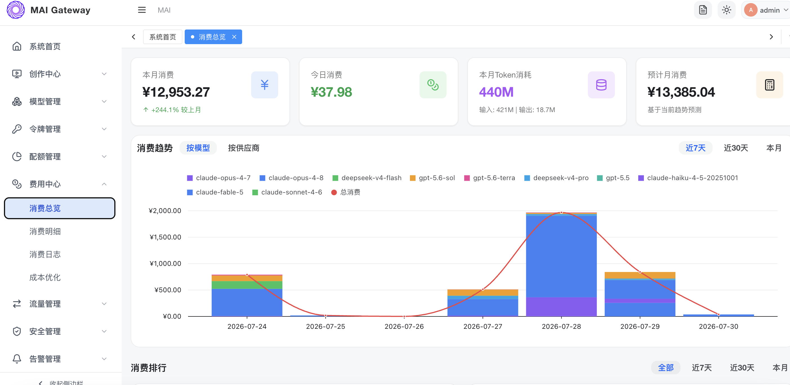This screenshot has width=790, height=385.
Task: Click the 令牌管理 key icon
Action: (x=17, y=129)
